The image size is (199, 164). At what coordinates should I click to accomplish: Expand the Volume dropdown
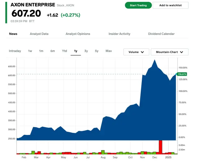tap(136, 52)
